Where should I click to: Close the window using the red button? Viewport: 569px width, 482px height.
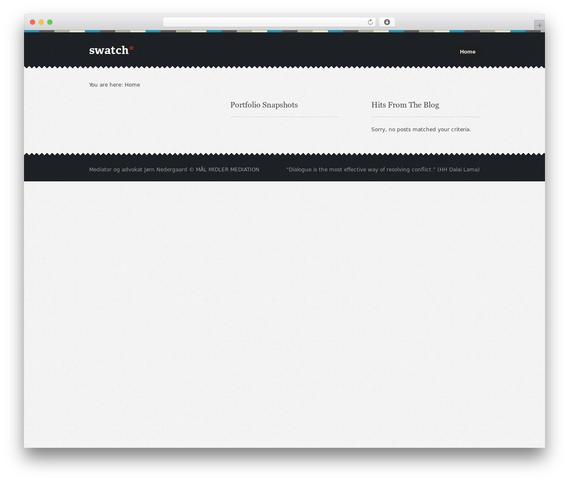(32, 22)
